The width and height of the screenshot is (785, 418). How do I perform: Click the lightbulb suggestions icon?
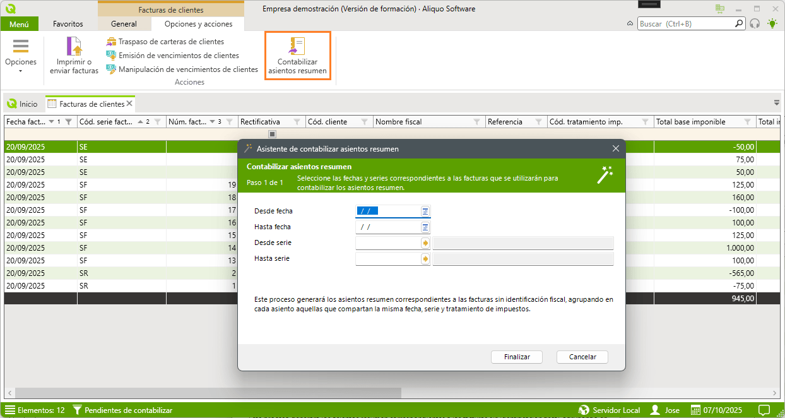(x=772, y=24)
